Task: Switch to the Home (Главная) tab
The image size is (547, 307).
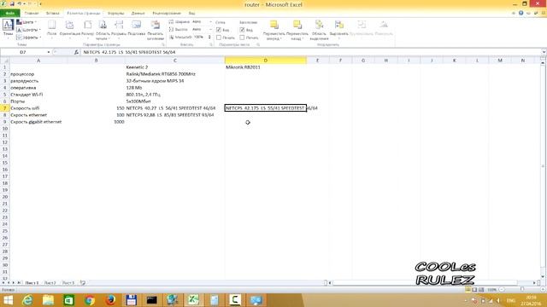Action: 32,14
